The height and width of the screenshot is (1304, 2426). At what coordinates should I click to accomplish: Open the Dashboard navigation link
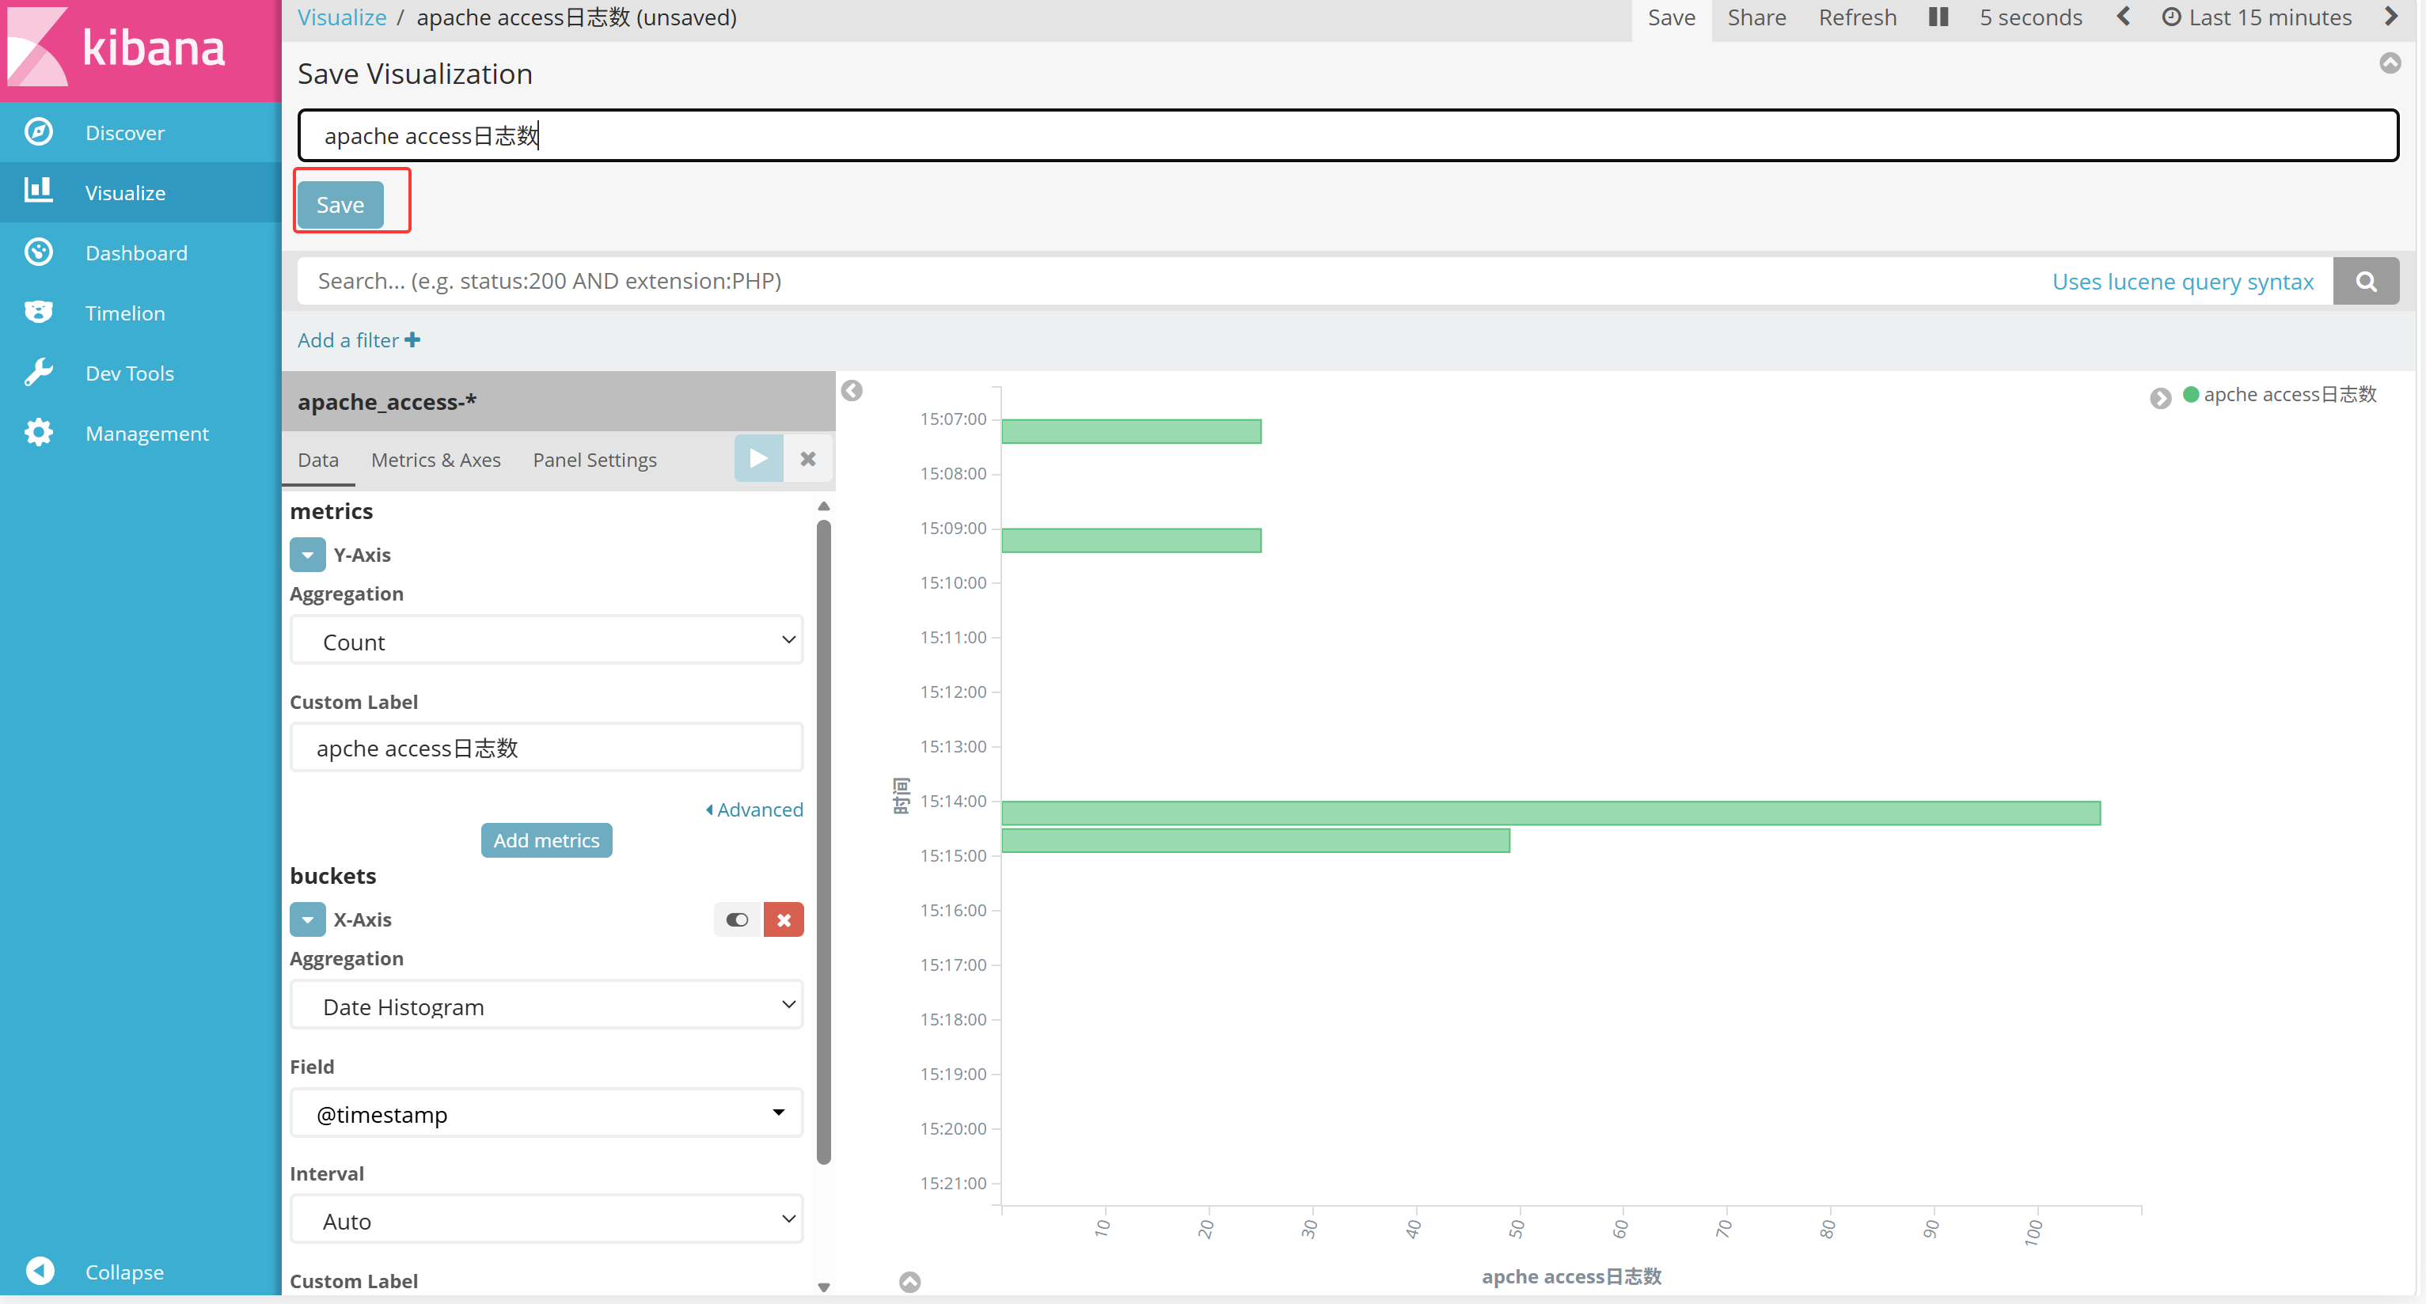click(137, 252)
